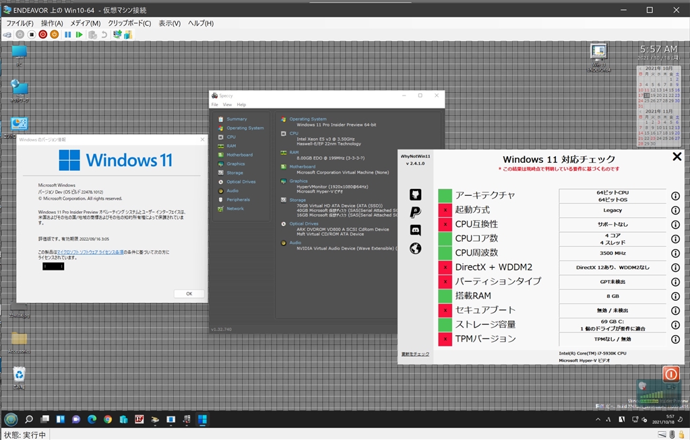690x440 pixels.
Task: Click info icon for CPU周波数 row
Action: coord(675,253)
